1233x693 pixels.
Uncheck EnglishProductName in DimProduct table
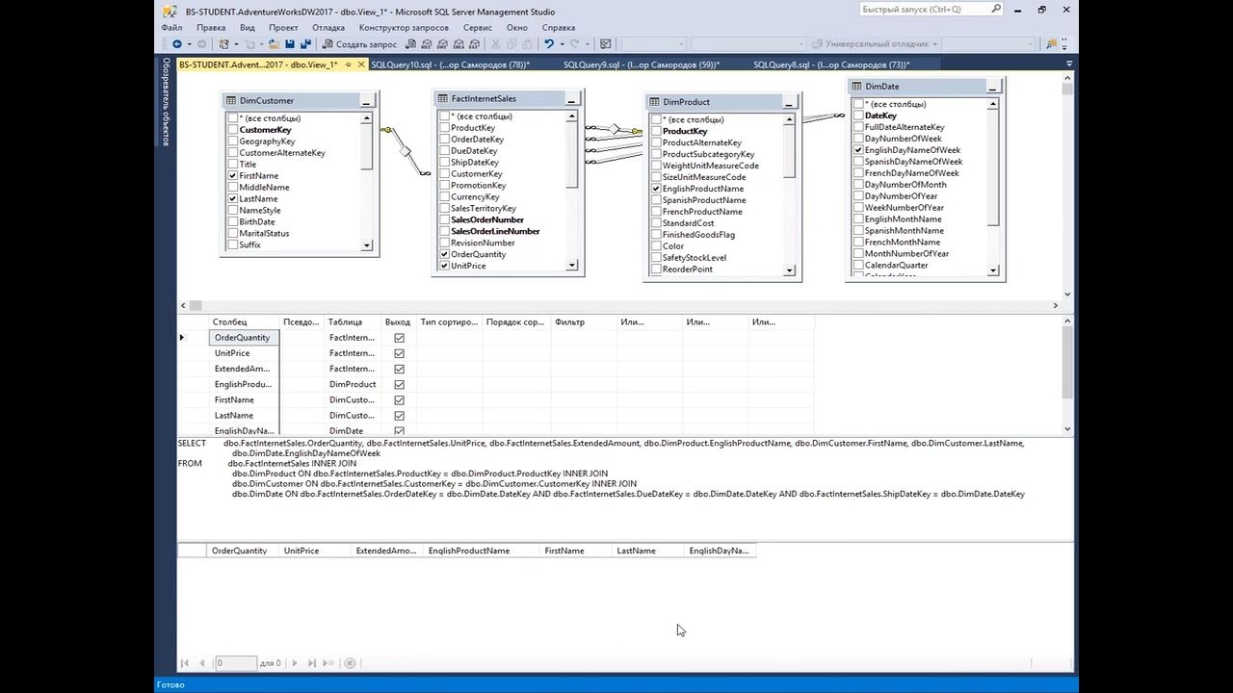click(x=656, y=189)
